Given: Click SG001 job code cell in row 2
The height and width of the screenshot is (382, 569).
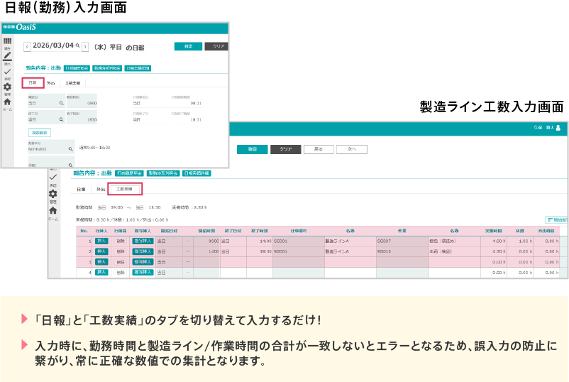Looking at the screenshot, I should pyautogui.click(x=299, y=251).
